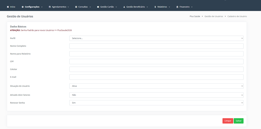Open the Ativado dois Fatores dropdown
The image size is (261, 129).
[x=156, y=95]
